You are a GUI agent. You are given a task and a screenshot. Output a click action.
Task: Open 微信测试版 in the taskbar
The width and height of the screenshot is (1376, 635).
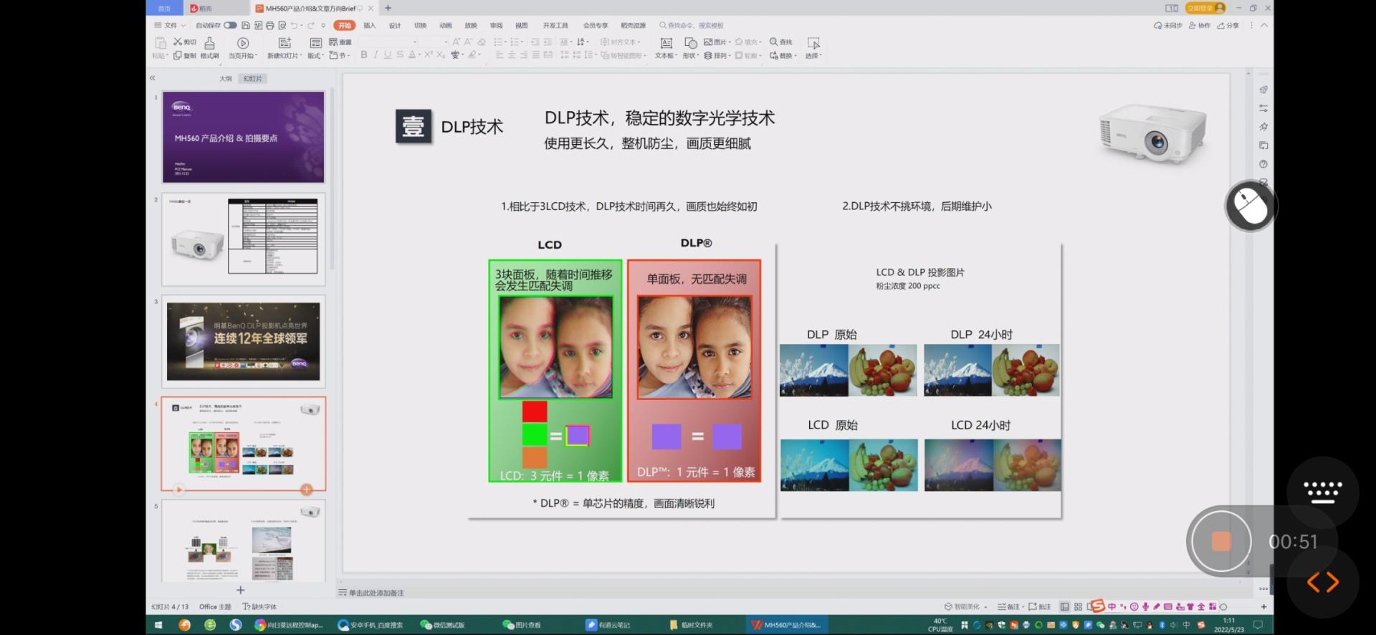[443, 625]
